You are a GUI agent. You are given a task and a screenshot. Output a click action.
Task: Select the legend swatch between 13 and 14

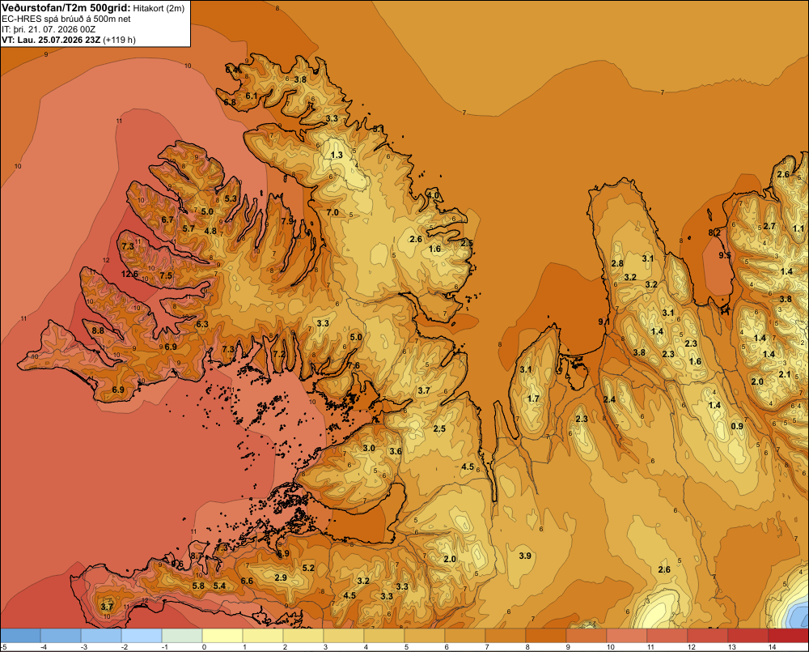tap(748, 636)
